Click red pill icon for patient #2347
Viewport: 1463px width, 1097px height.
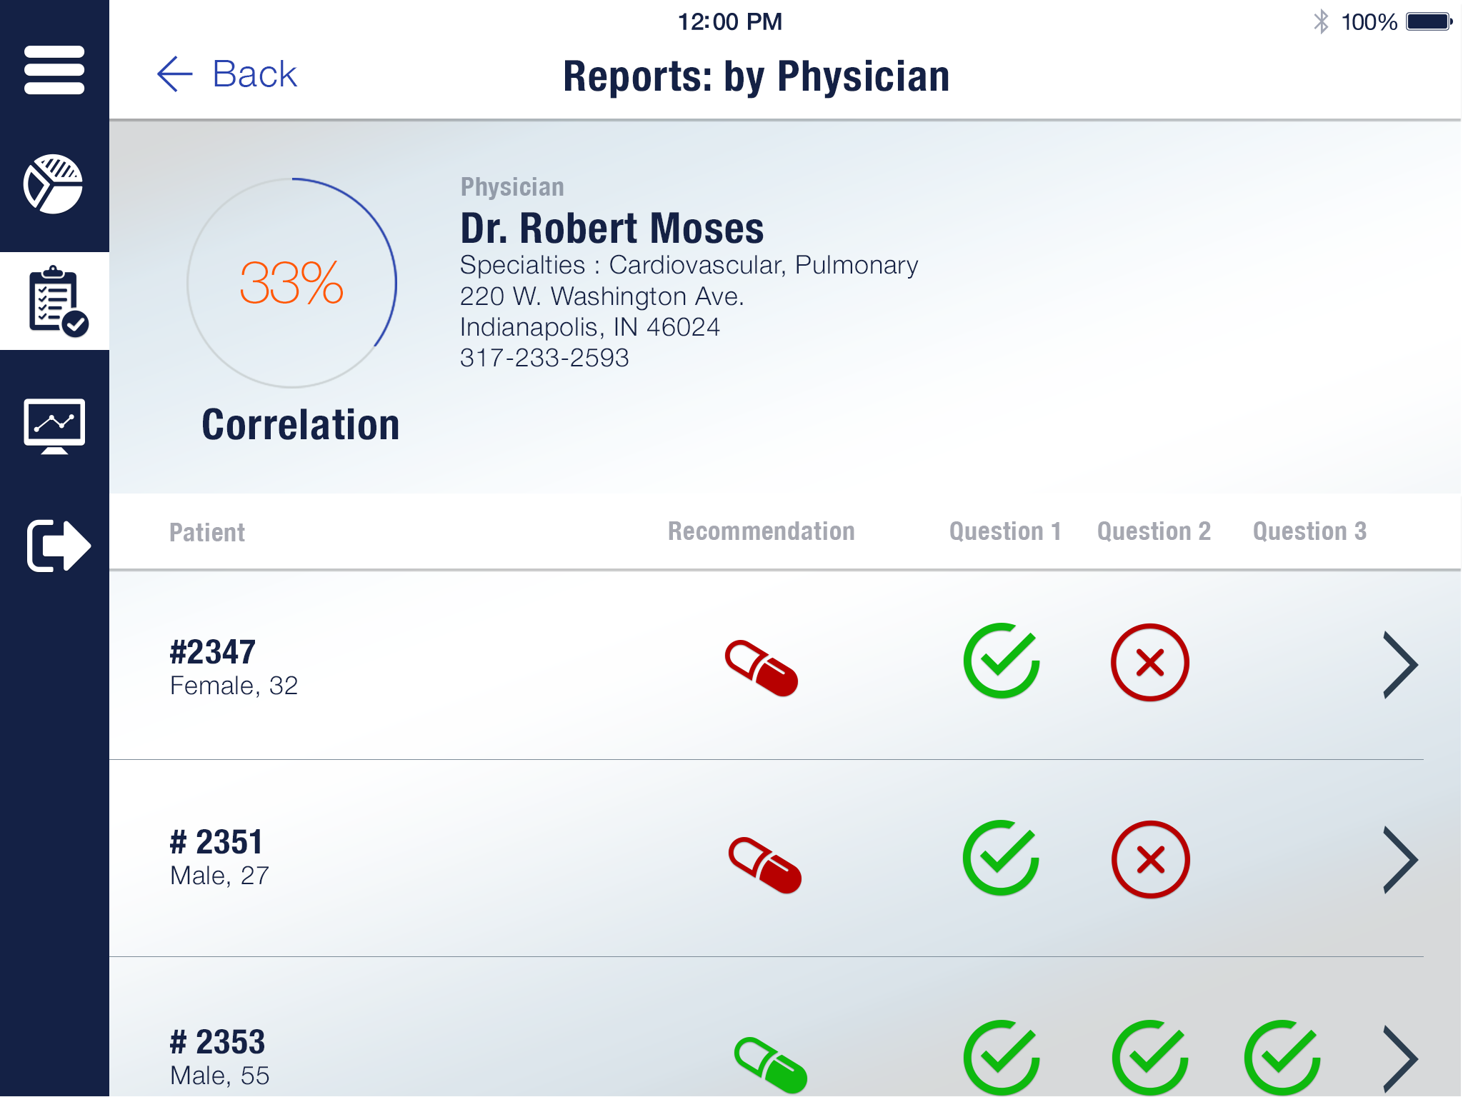coord(762,667)
